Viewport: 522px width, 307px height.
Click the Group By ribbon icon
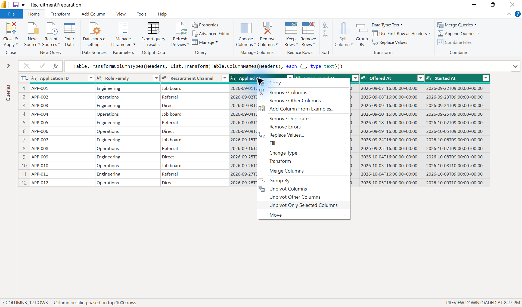pyautogui.click(x=362, y=28)
